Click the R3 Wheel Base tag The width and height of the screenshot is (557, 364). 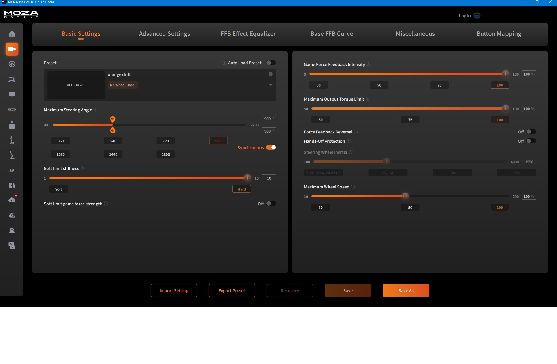122,85
